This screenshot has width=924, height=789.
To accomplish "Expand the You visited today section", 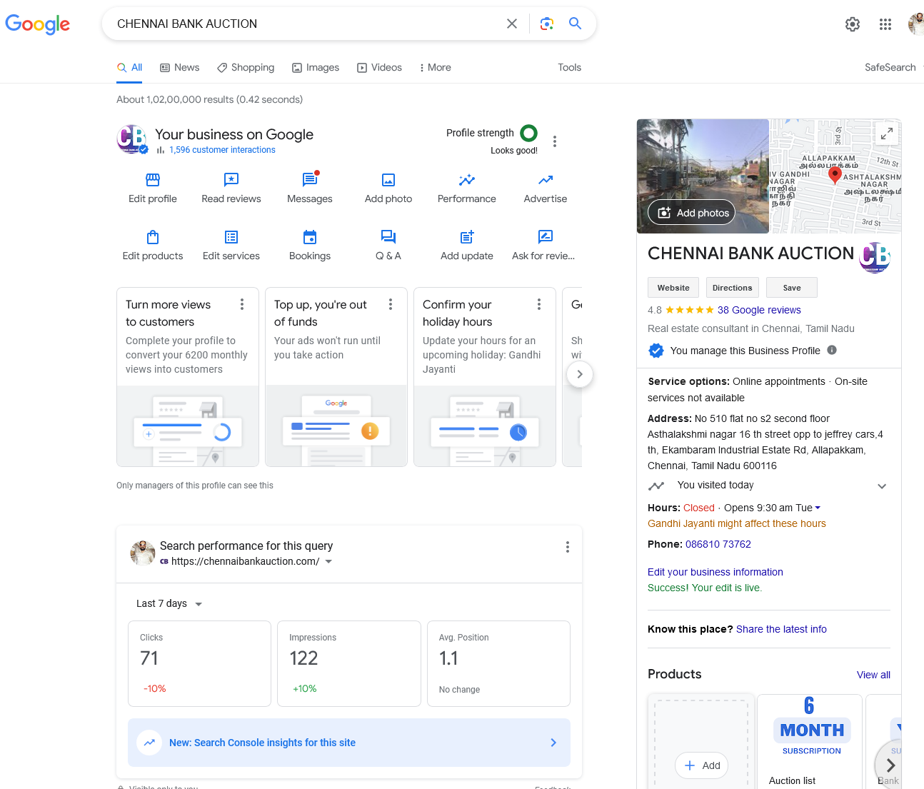I will tap(883, 486).
